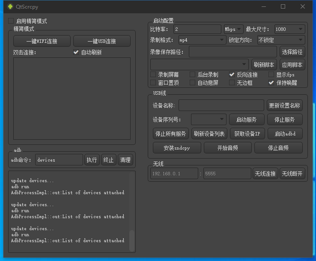Turn off the 保持唤醒 checkbox

(271, 83)
